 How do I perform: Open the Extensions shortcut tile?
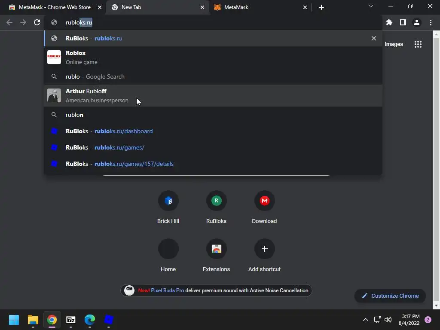coord(217,255)
